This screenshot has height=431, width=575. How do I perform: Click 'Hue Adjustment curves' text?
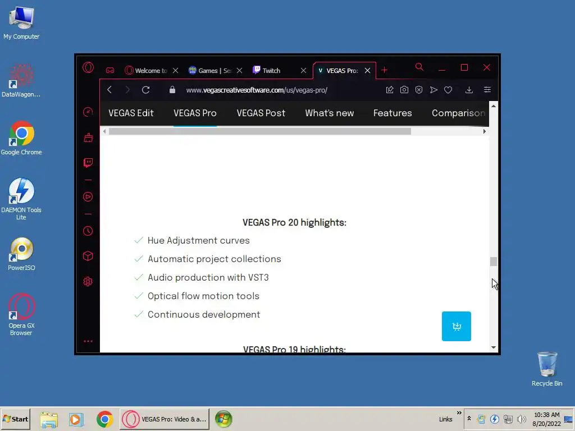(198, 240)
